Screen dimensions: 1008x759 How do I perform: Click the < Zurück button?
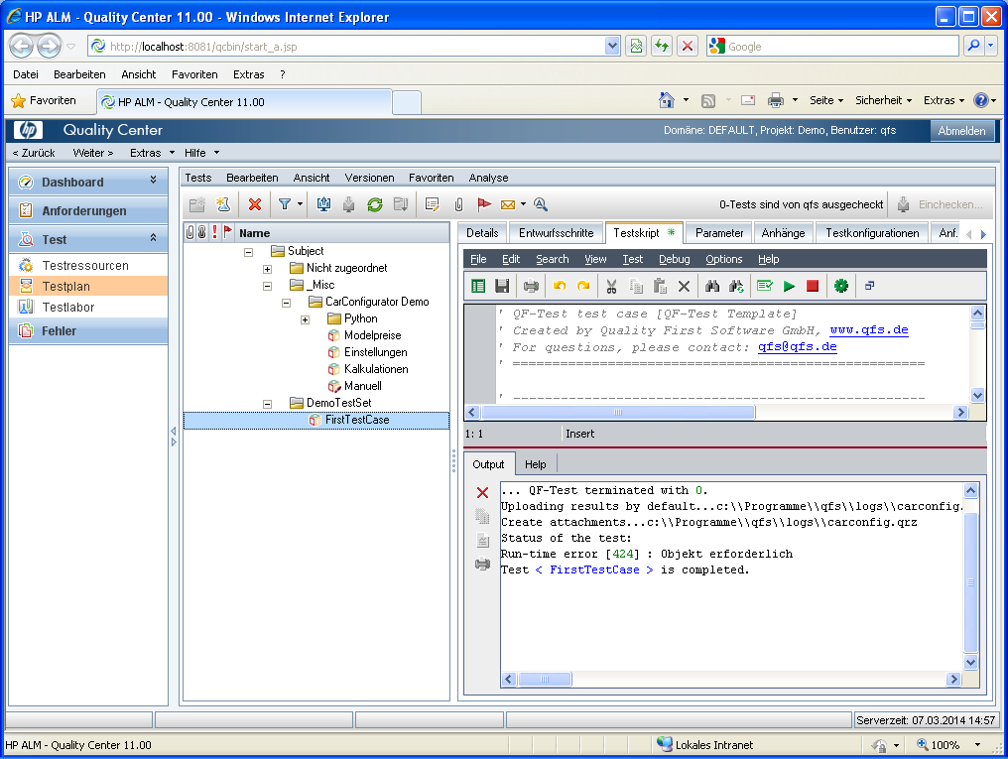click(x=34, y=153)
